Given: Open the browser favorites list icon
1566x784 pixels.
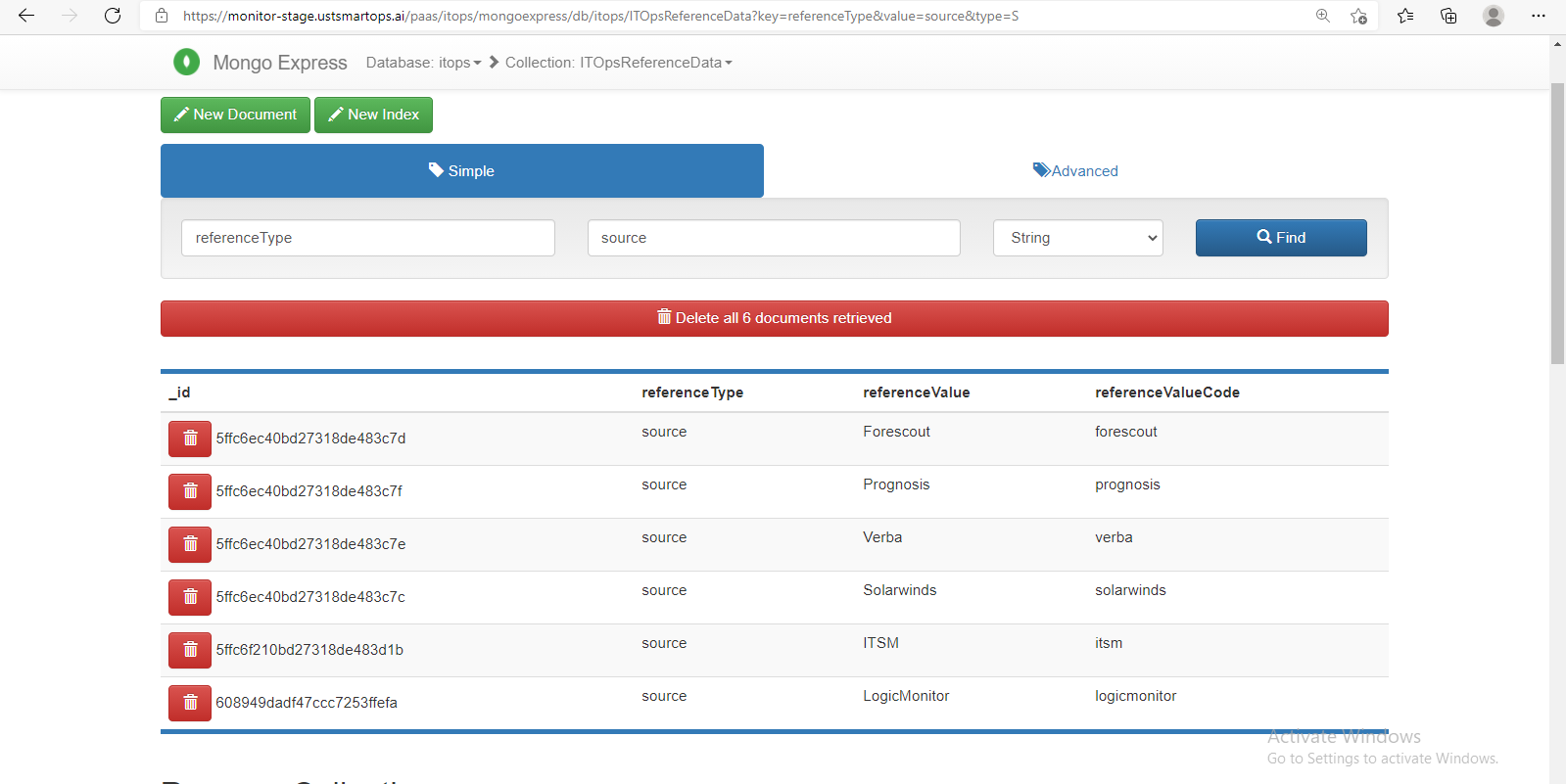Looking at the screenshot, I should [x=1405, y=16].
